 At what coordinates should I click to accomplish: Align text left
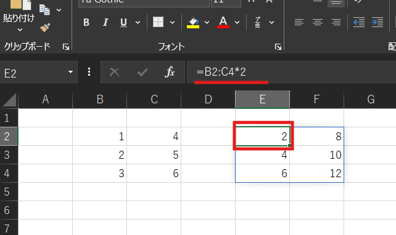(299, 22)
